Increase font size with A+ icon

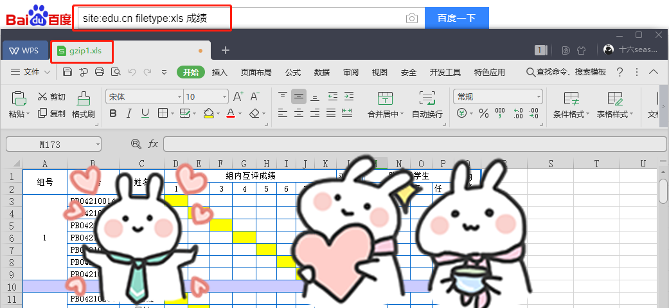238,97
